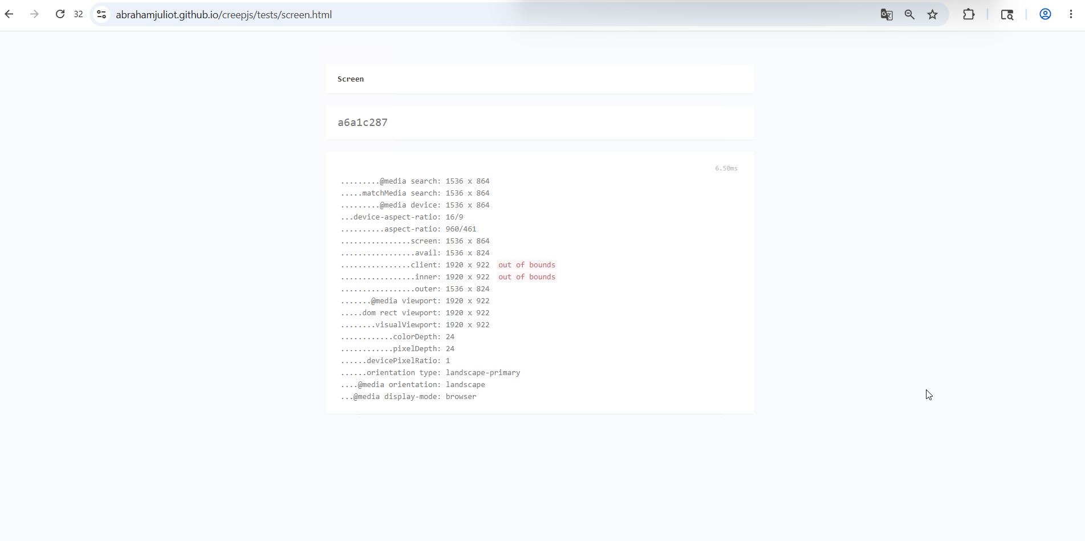Click the @media search 1536 x 864 row
Image resolution: width=1085 pixels, height=541 pixels.
(415, 181)
